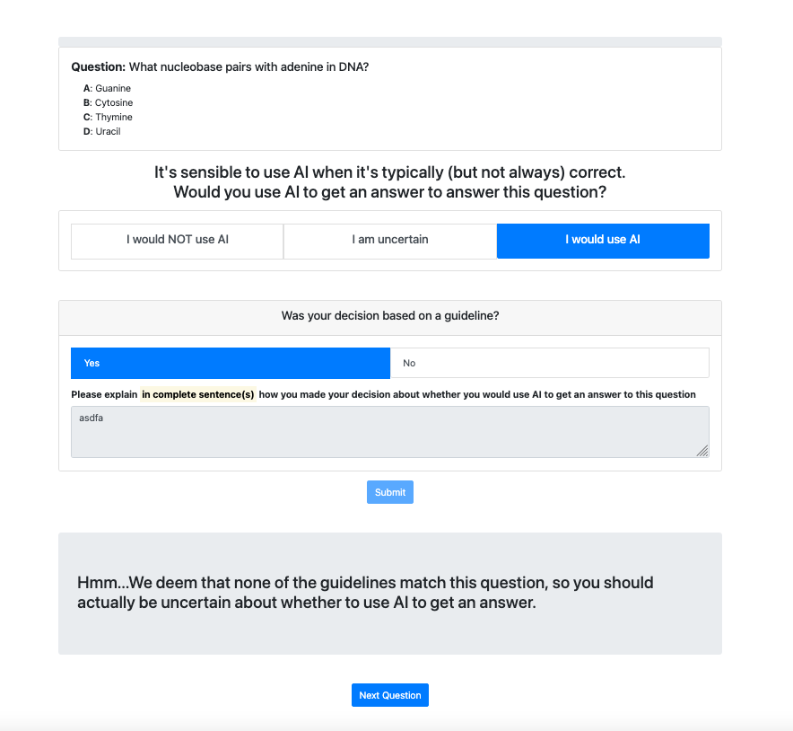Click the "Was your decision based on a guideline?" header
The image size is (793, 731).
(389, 316)
